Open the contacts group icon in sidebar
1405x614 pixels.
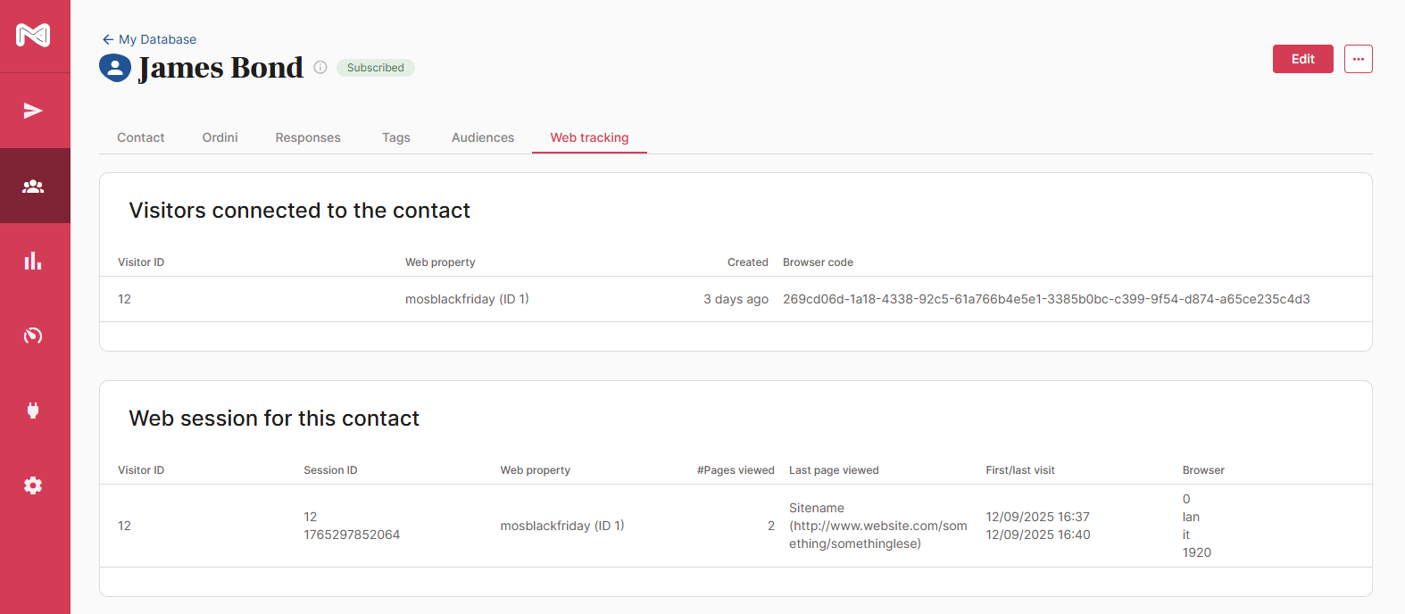click(x=33, y=187)
